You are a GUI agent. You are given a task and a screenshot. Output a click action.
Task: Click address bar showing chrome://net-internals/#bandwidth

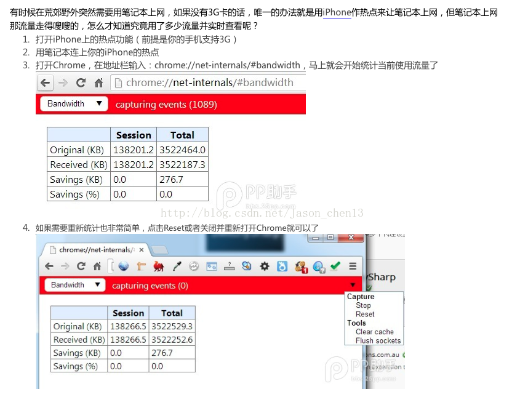(209, 83)
